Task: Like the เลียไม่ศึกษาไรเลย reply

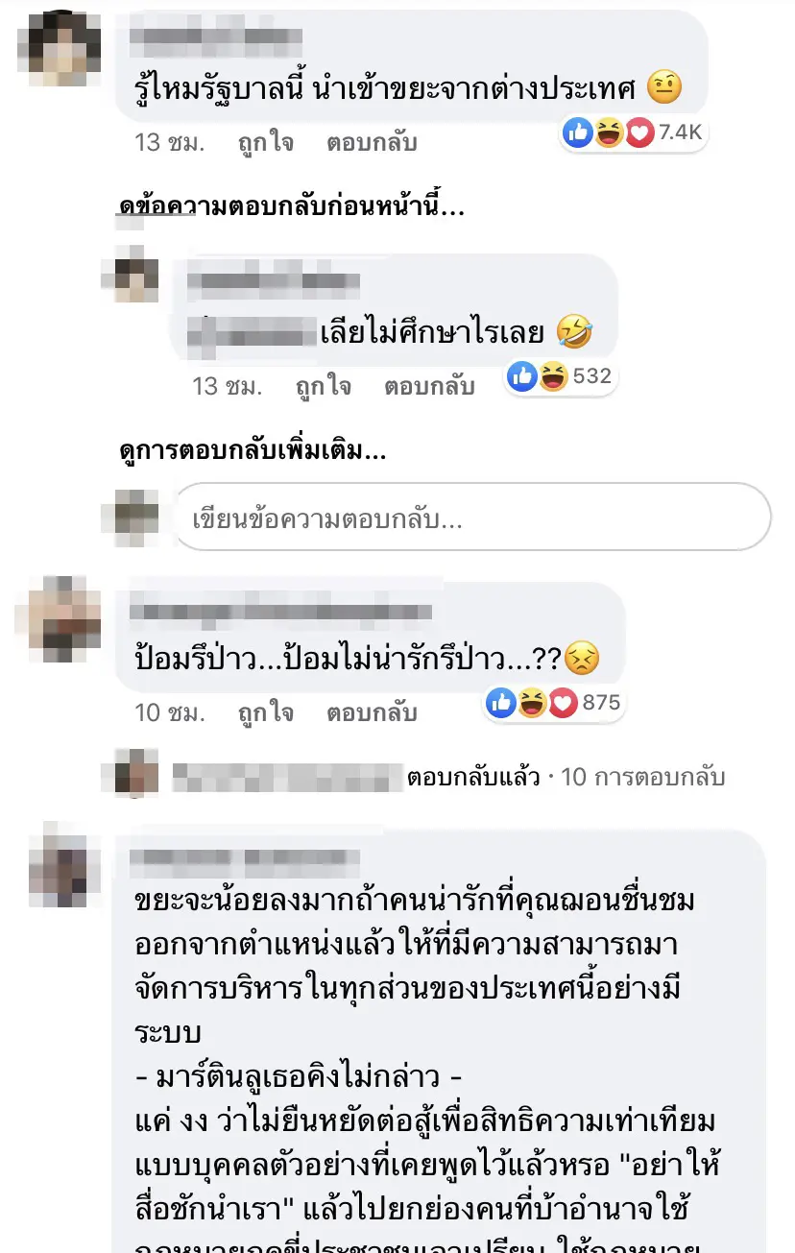Action: 325,387
